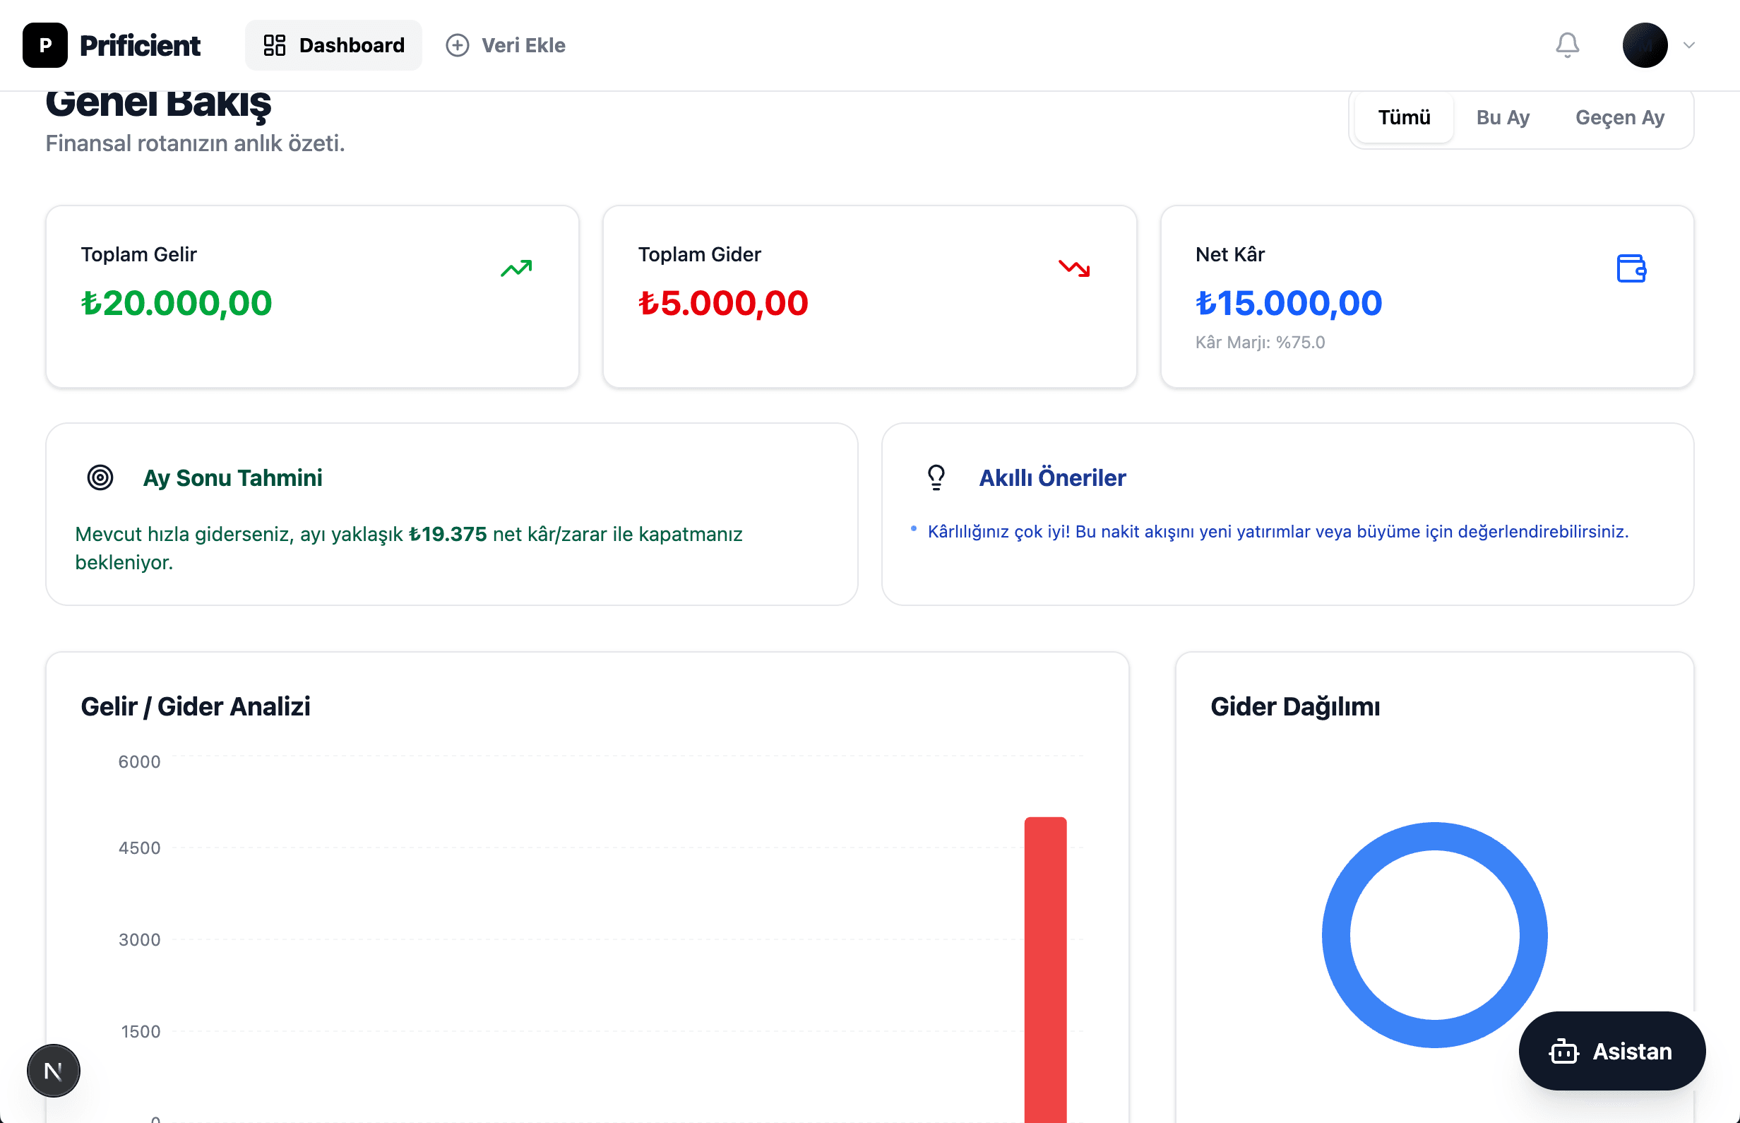Click the dashboard grid icon
This screenshot has height=1123, width=1740.
[275, 44]
